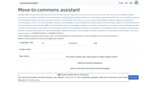Open this blog entry link
This screenshot has width=158, height=99.
[x=33, y=80]
